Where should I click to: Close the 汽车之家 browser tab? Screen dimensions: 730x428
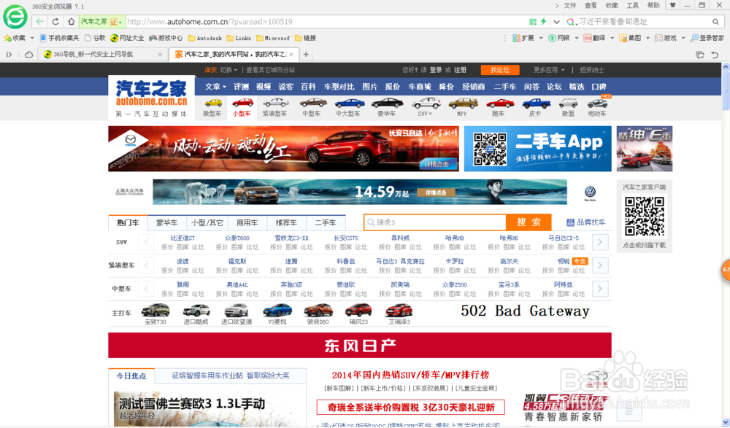click(x=291, y=55)
